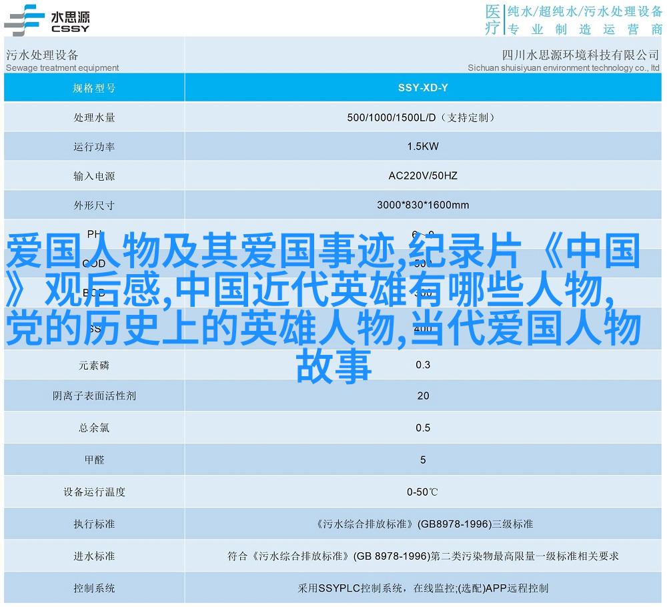Click the CSSY water logo icon
The width and height of the screenshot is (667, 607).
click(24, 20)
